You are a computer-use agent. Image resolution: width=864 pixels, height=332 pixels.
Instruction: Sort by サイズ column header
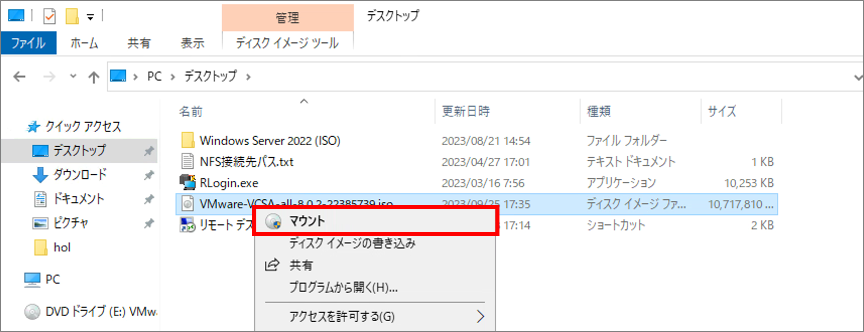click(x=722, y=111)
